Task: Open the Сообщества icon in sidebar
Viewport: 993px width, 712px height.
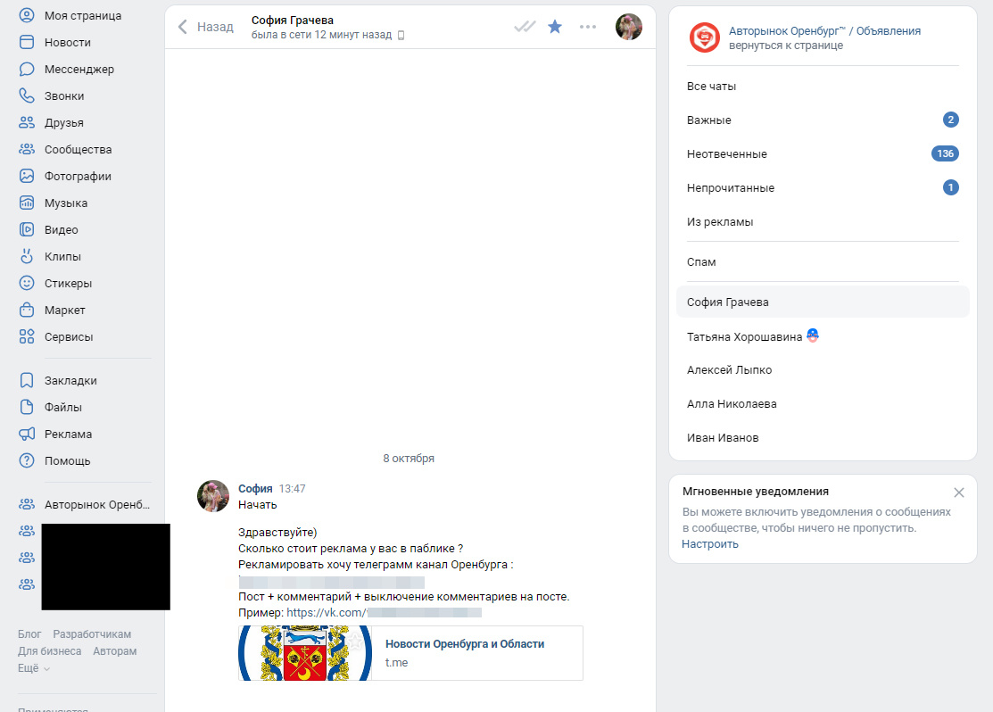Action: click(x=27, y=149)
